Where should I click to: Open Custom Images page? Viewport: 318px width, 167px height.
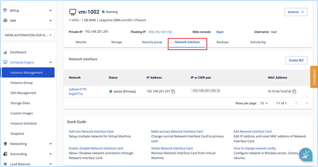click(22, 113)
